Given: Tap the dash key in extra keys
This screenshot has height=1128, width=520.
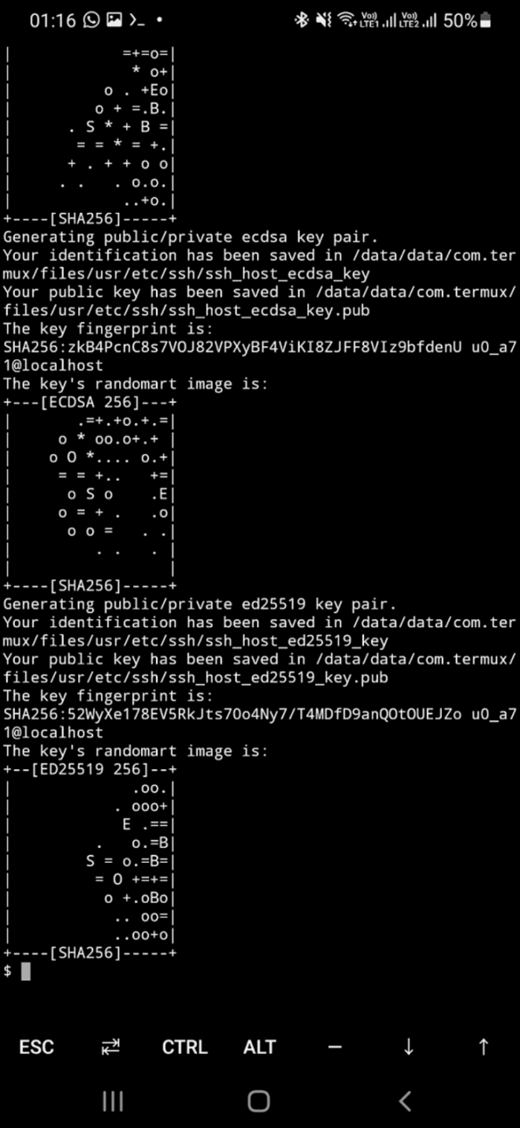Looking at the screenshot, I should pyautogui.click(x=334, y=1047).
